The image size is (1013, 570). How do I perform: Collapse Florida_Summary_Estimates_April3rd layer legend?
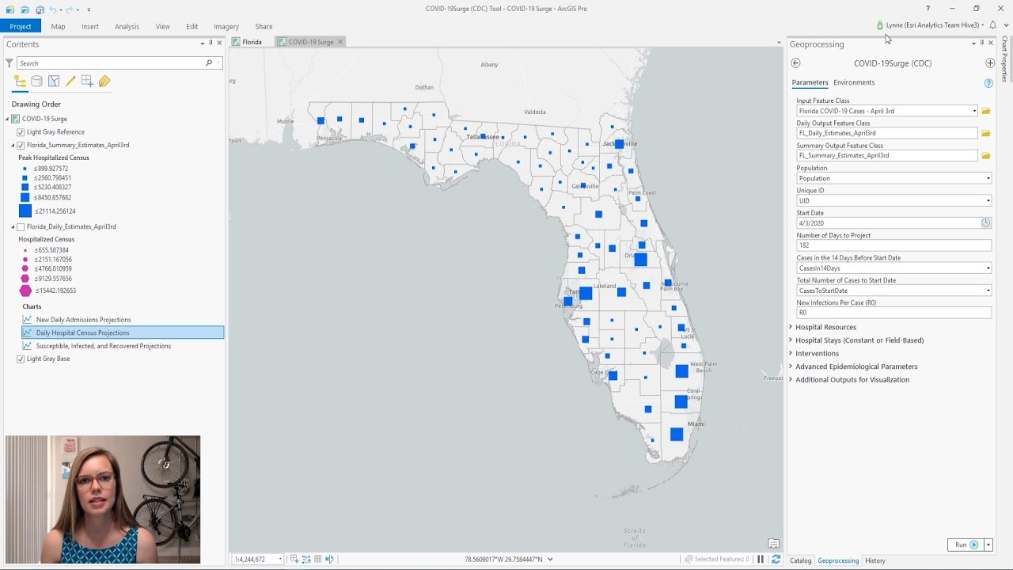click(x=13, y=146)
